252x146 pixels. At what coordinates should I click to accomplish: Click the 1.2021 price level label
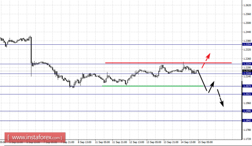tap(247, 94)
